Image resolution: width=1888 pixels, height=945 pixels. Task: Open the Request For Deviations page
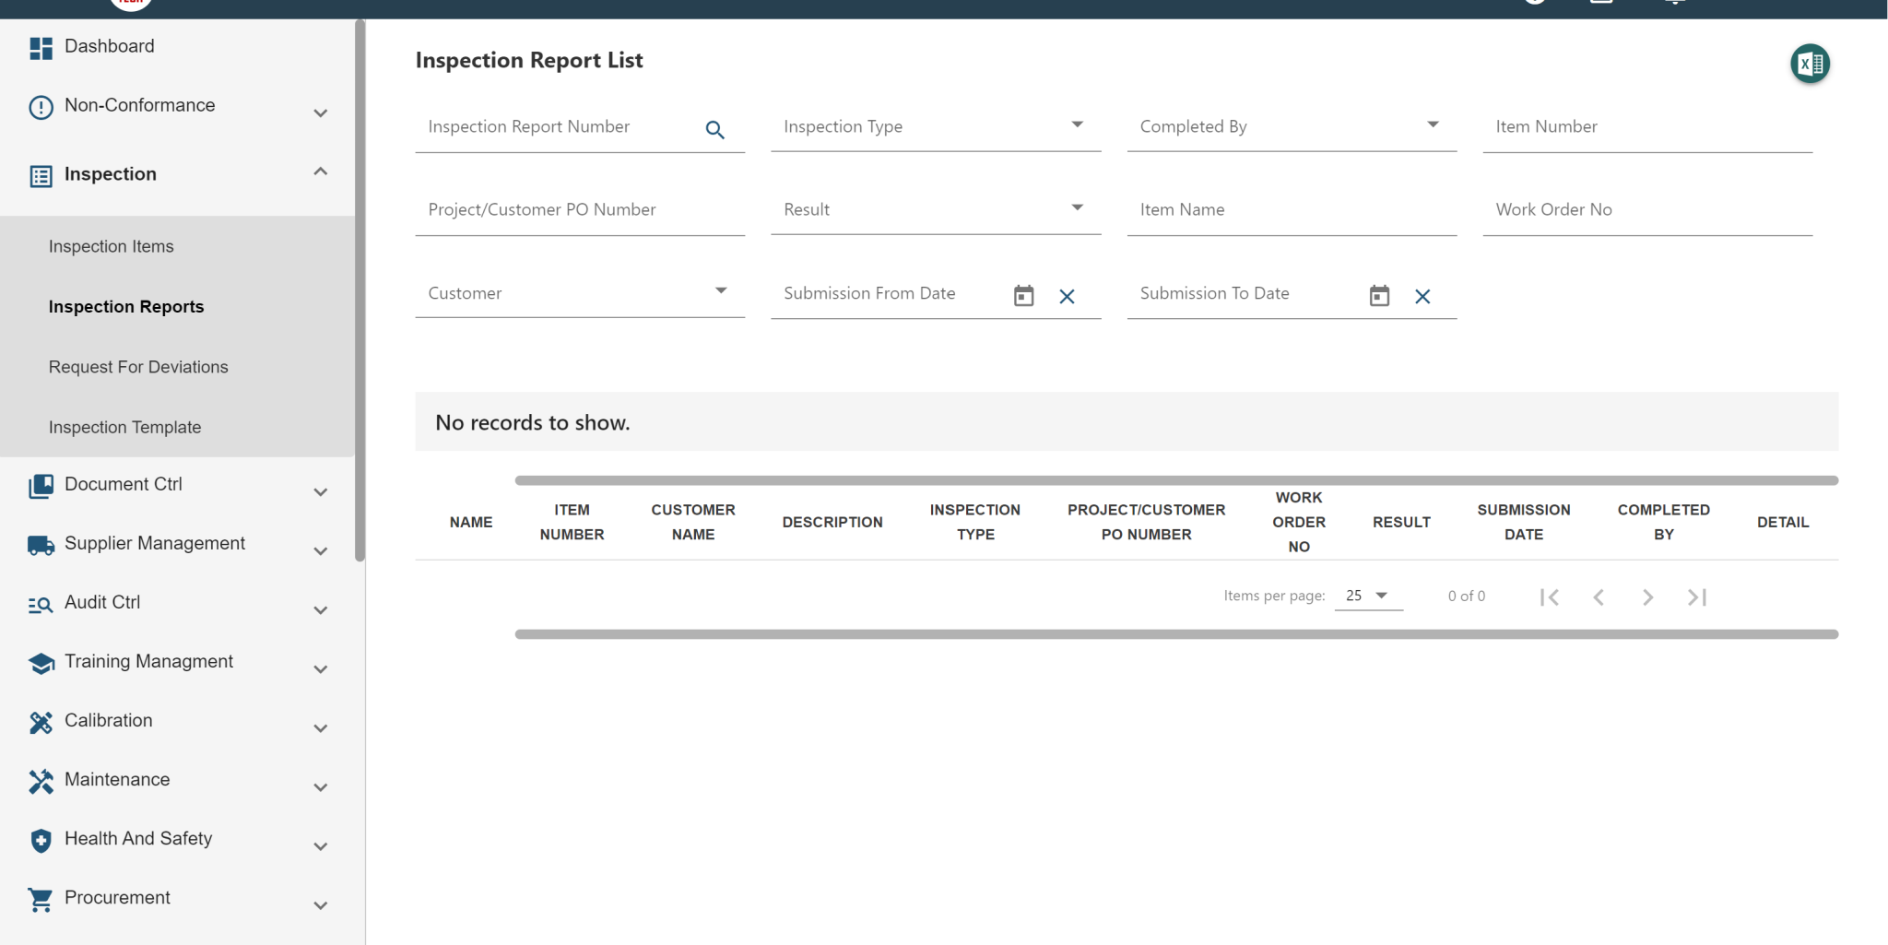coord(137,366)
